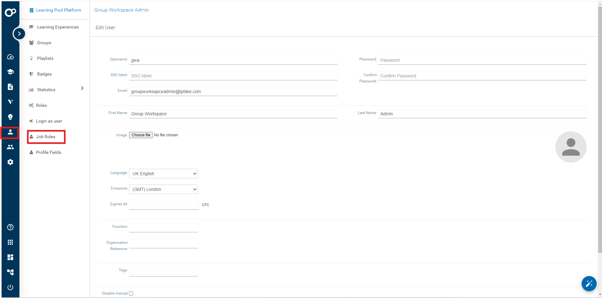Open the apps grid icon
The width and height of the screenshot is (602, 298).
[x=10, y=242]
